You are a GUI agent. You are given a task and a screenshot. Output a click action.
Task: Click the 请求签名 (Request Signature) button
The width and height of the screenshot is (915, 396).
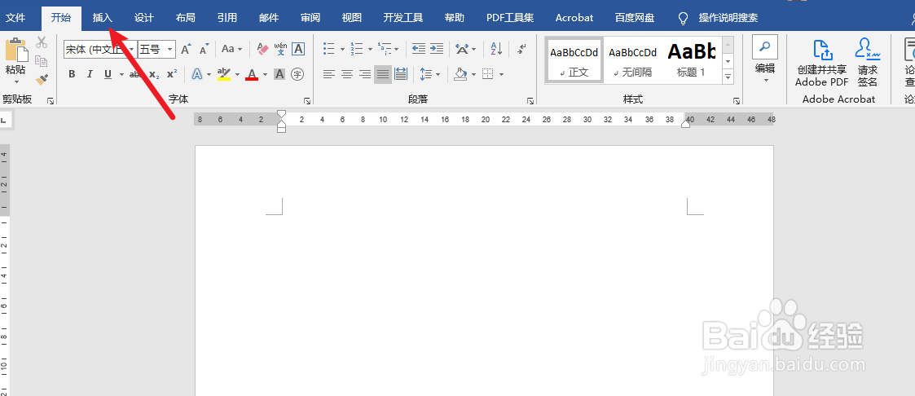868,62
